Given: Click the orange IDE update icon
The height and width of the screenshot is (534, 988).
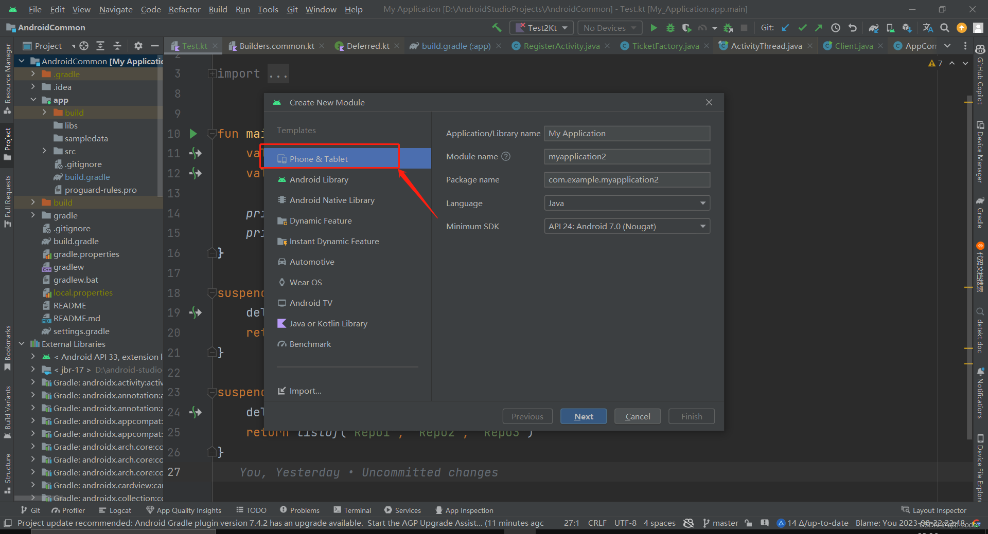Looking at the screenshot, I should [961, 28].
